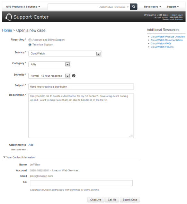Select Account and Billing Support radio
The height and width of the screenshot is (204, 187).
pyautogui.click(x=30, y=40)
